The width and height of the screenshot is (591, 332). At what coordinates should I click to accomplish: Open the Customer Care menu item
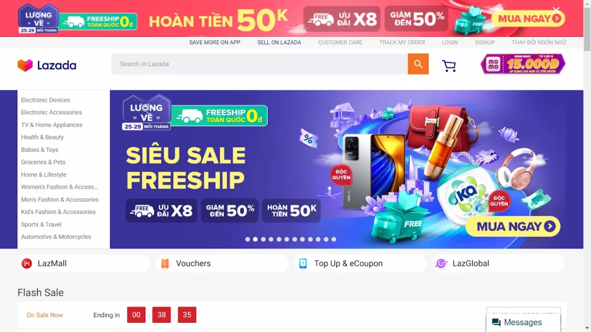coord(340,43)
